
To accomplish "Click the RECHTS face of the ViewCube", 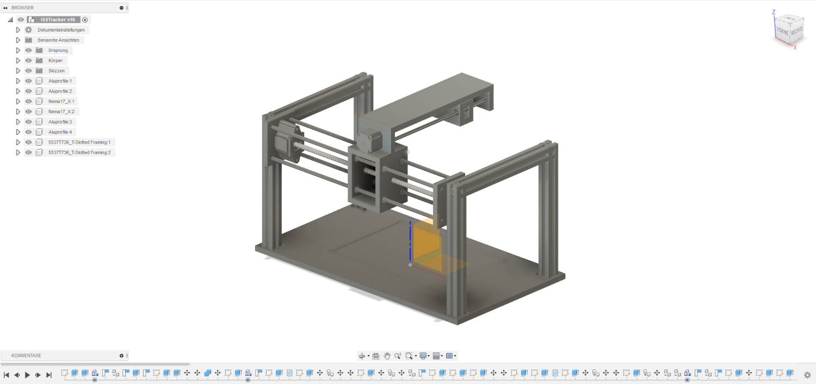I will coord(796,32).
